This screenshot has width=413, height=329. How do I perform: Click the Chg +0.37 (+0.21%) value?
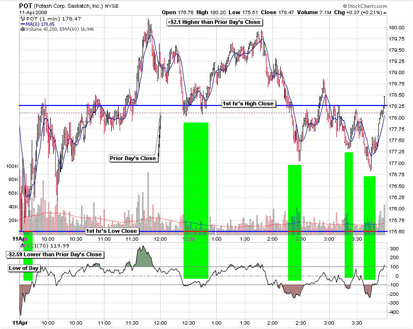(x=358, y=12)
